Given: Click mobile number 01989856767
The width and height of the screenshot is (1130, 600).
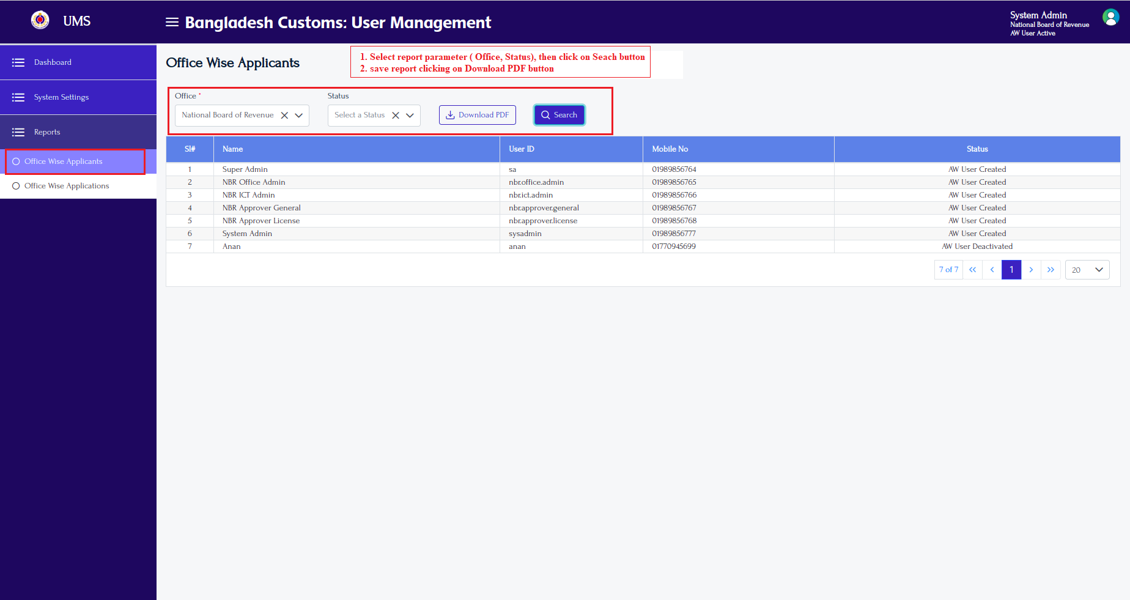Looking at the screenshot, I should pos(674,208).
